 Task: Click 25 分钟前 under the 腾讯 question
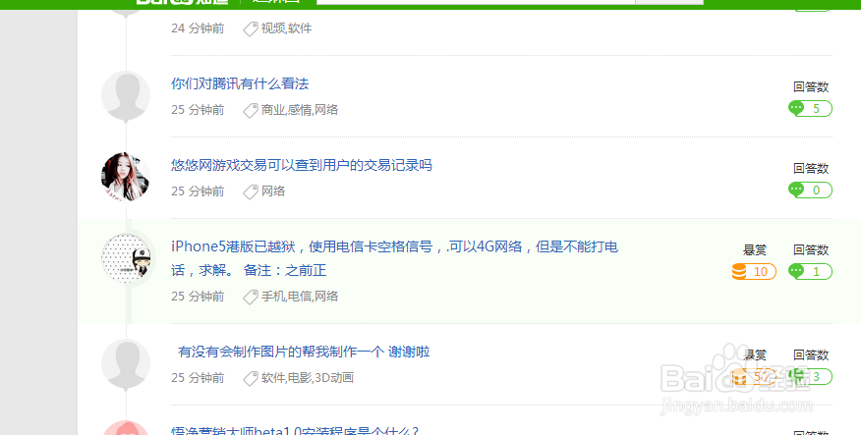pos(198,110)
